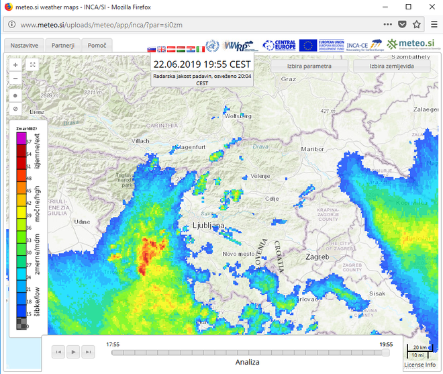Click the Celje map label
This screenshot has height=374, width=443.
point(272,199)
